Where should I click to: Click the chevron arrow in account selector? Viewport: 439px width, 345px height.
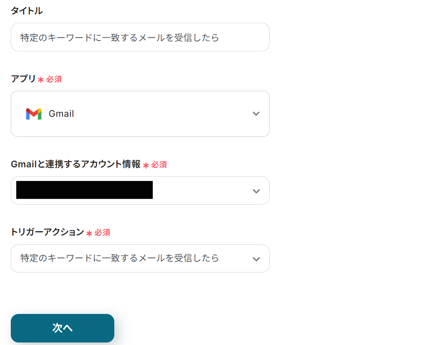[x=256, y=191]
